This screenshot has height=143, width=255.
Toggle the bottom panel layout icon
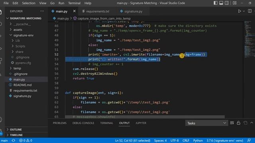click(221, 3)
